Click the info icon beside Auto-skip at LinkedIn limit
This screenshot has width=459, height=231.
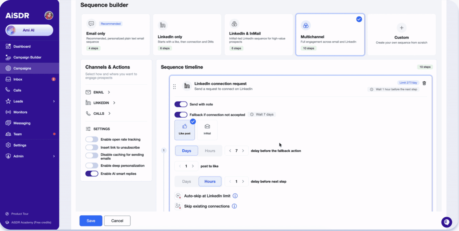[235, 196]
